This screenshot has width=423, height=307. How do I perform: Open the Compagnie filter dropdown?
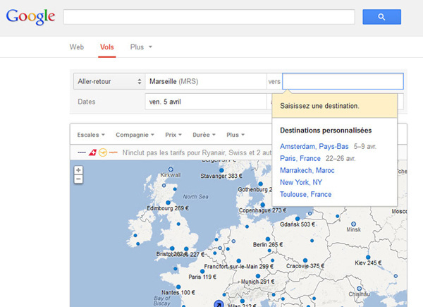tap(134, 134)
